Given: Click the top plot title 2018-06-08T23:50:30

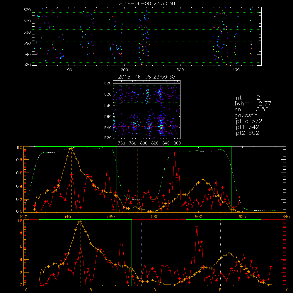Looking at the screenshot, I should (x=147, y=4).
